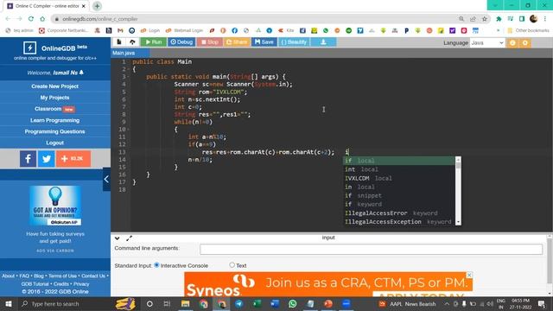Open Other bookmarks folder
Image resolution: width=553 pixels, height=311 pixels.
[x=528, y=31]
